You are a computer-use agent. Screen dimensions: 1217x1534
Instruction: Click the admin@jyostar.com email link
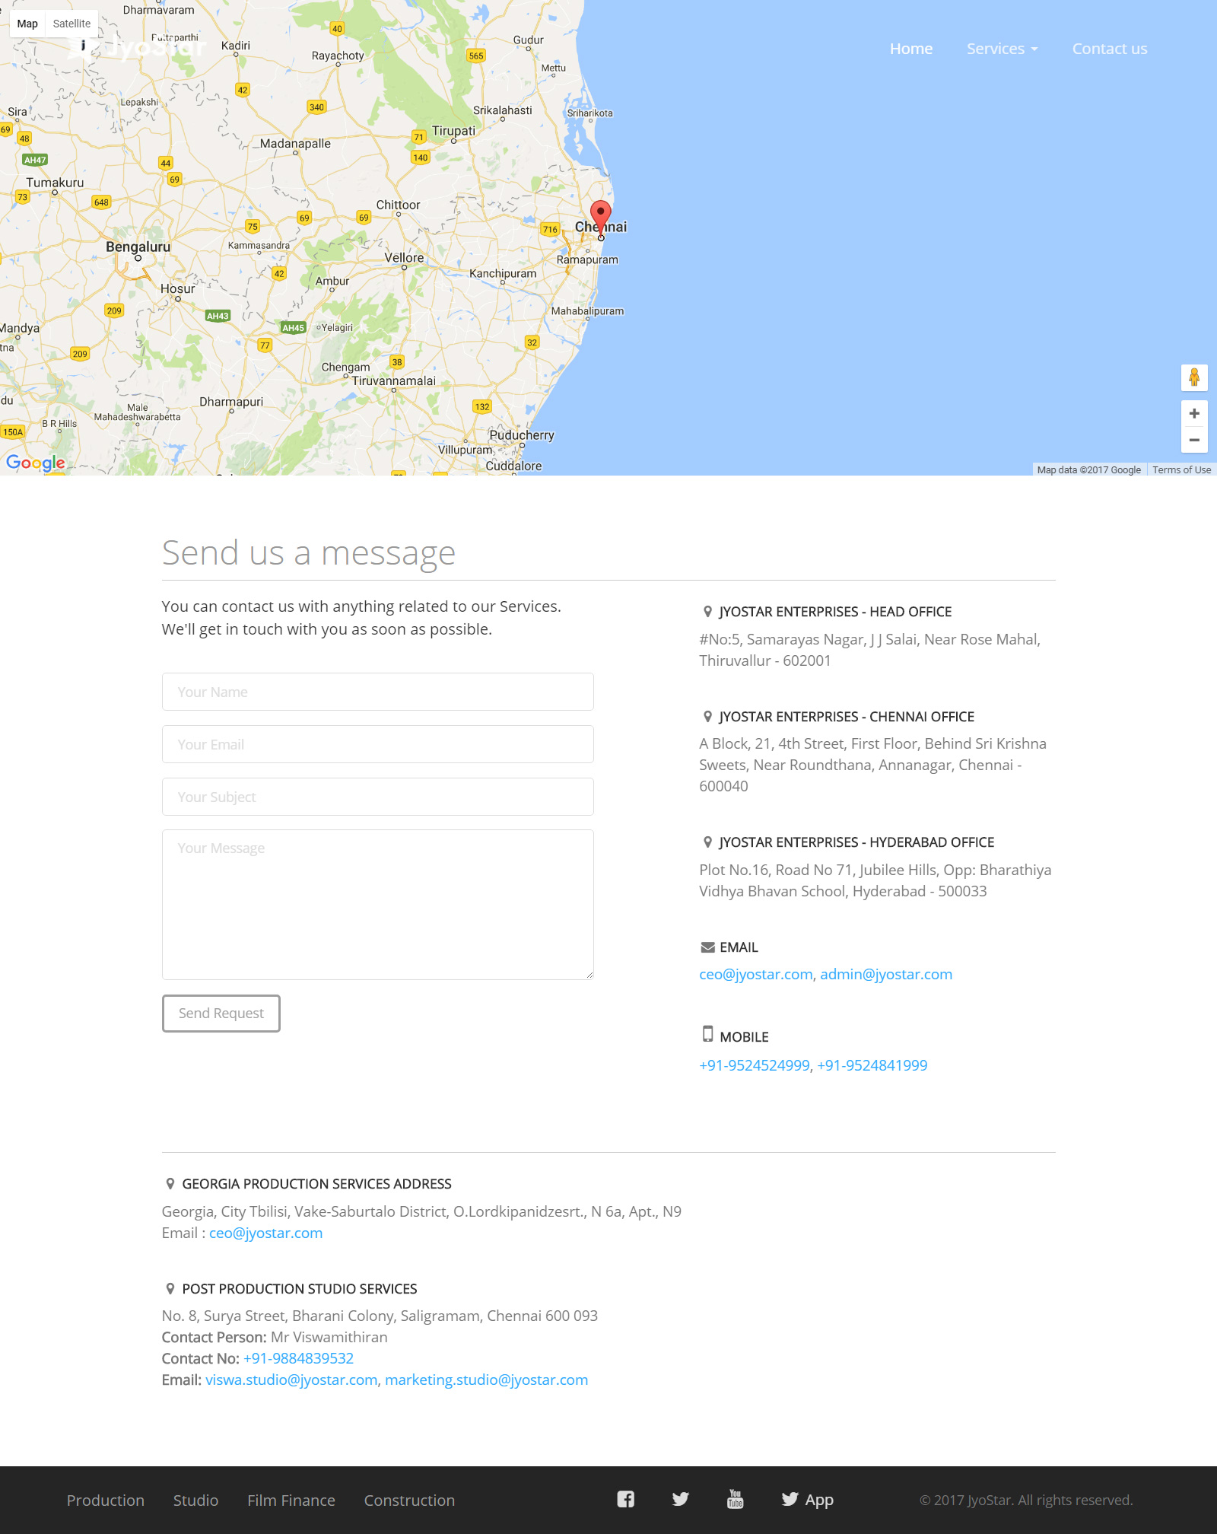[x=885, y=974]
